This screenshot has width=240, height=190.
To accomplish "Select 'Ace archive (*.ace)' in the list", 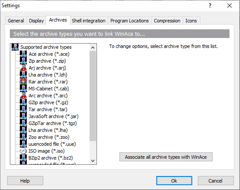I will [49, 54].
